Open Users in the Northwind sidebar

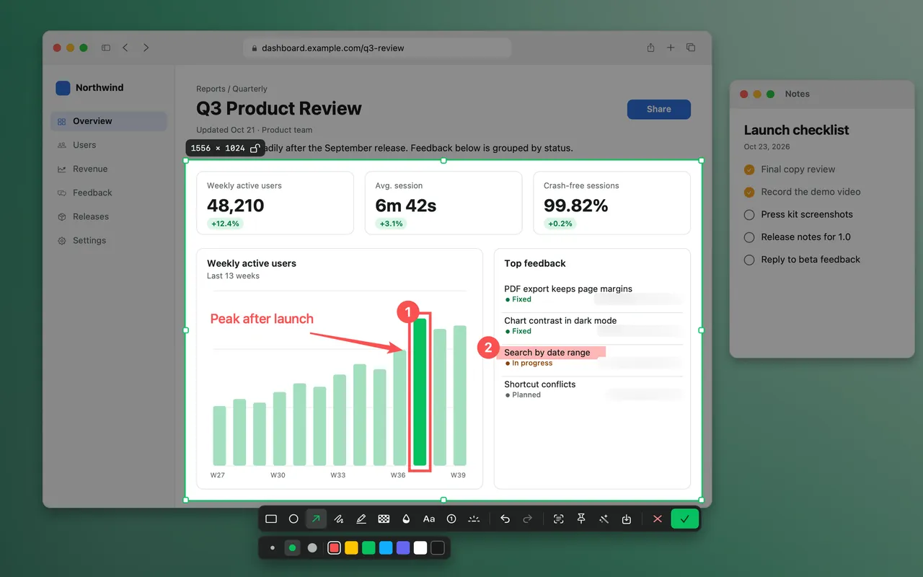tap(109, 145)
